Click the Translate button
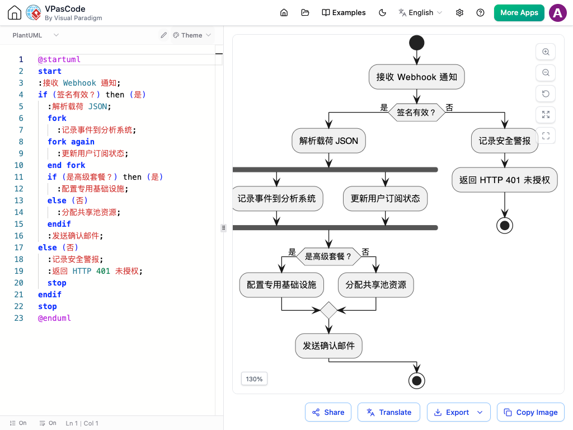This screenshot has width=573, height=430. [x=389, y=412]
